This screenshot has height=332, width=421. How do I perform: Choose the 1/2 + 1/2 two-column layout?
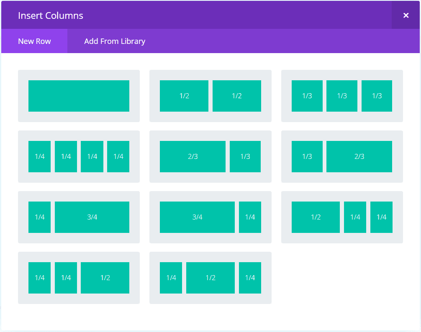(x=210, y=96)
